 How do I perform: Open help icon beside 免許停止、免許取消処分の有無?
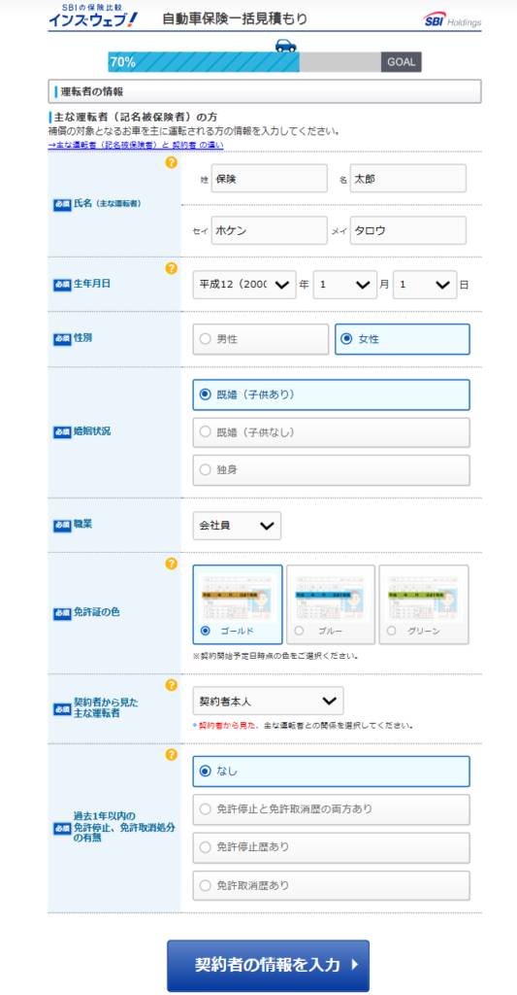coord(171,755)
